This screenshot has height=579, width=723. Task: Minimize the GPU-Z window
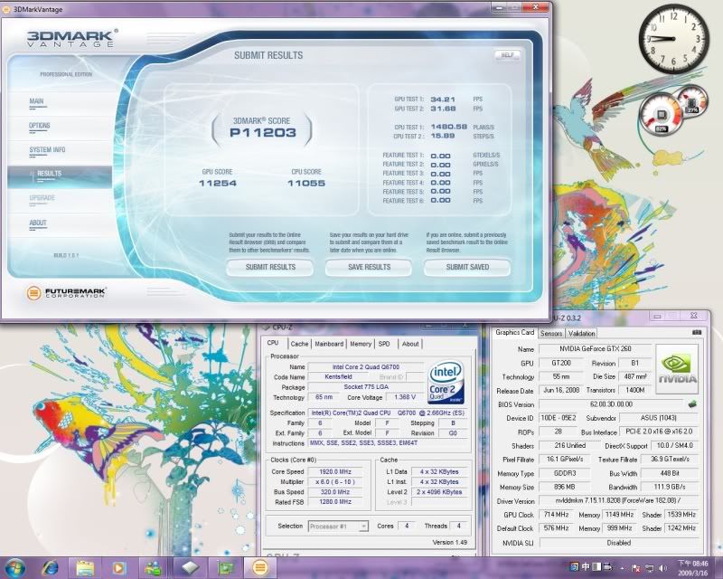point(658,317)
